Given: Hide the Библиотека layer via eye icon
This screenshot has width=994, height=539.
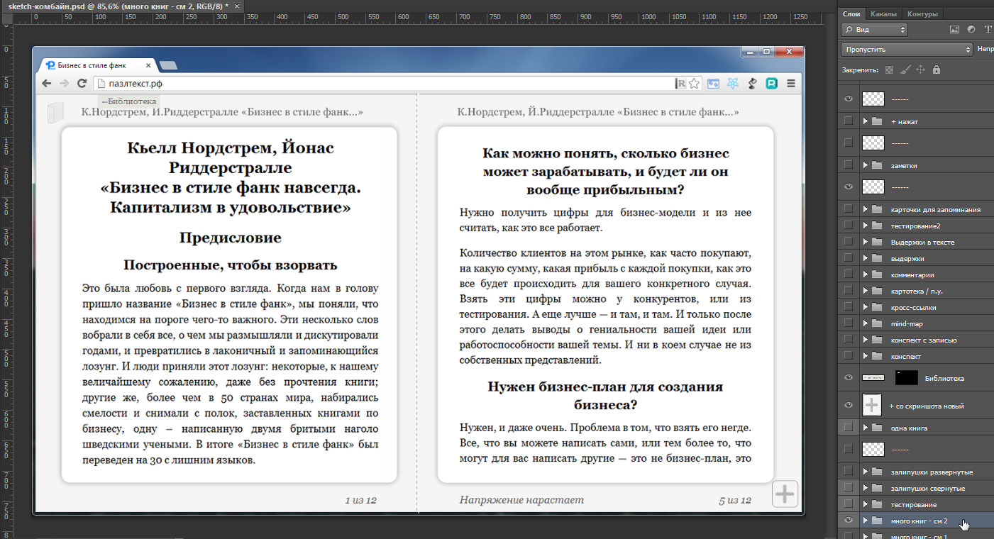Looking at the screenshot, I should tap(848, 378).
